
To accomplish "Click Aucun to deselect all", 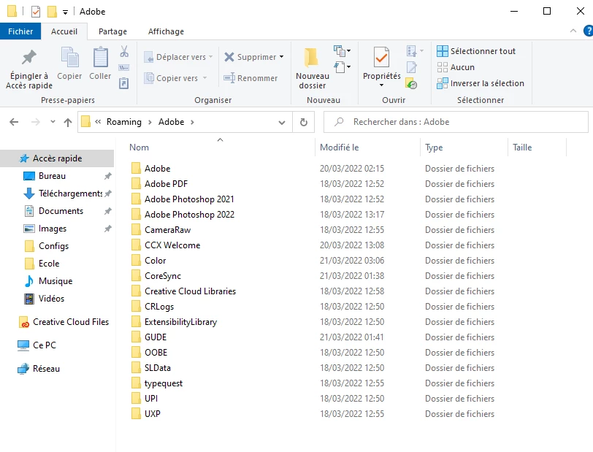I will coord(456,67).
